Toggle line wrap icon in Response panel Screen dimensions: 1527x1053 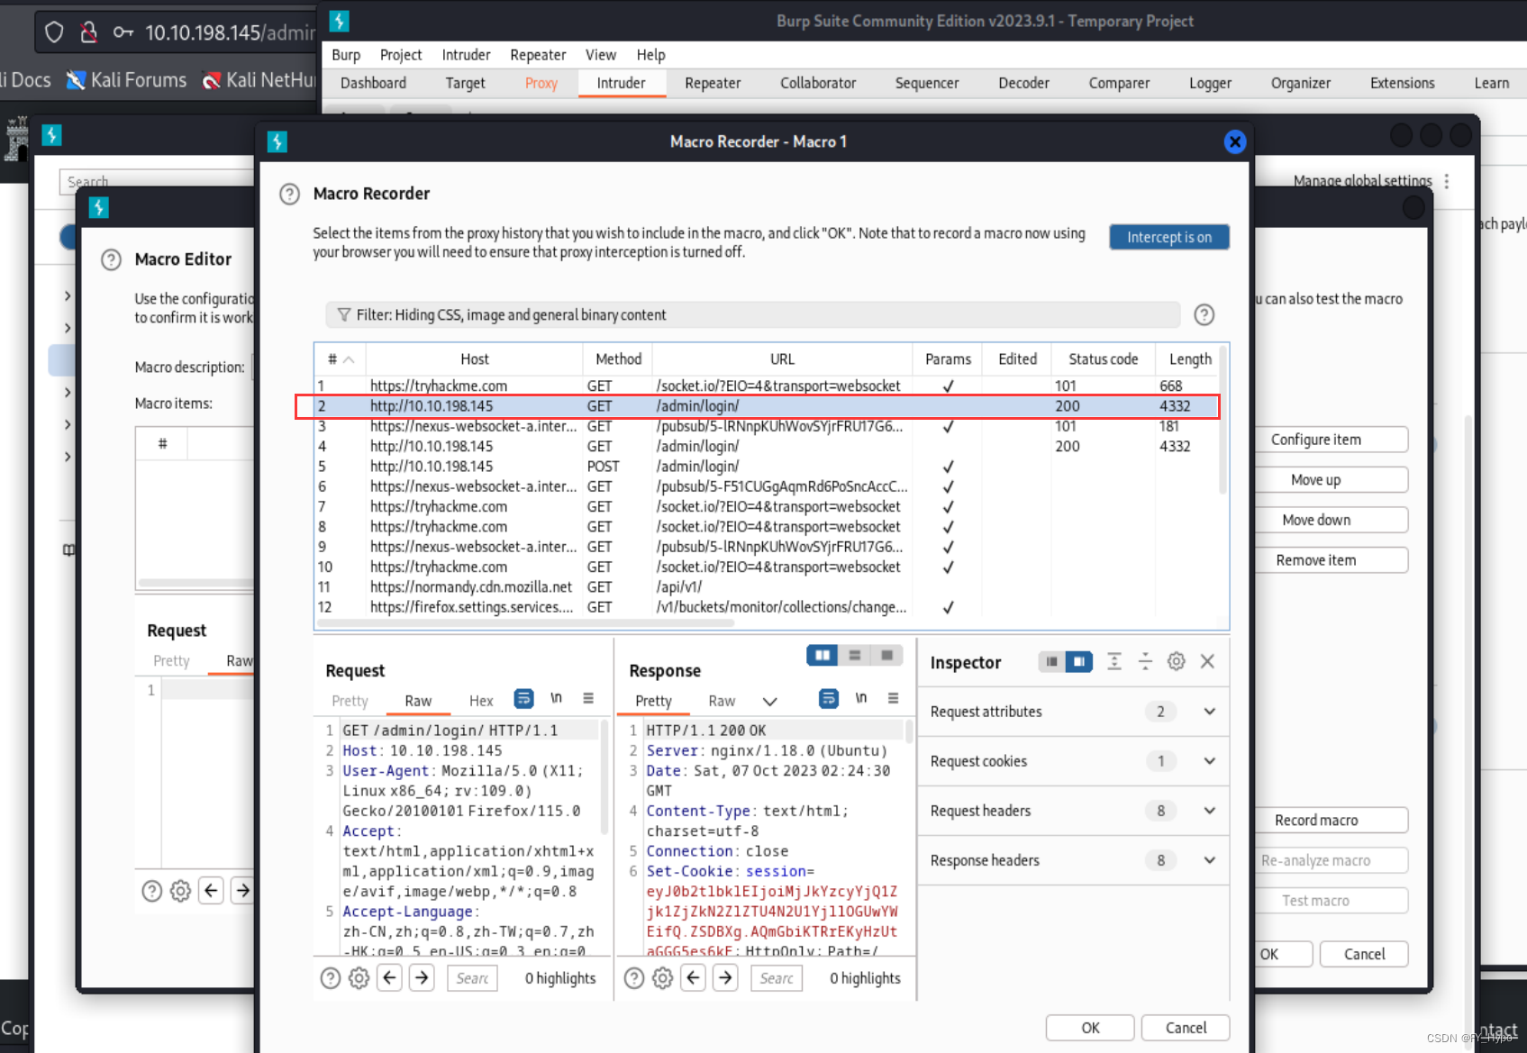(829, 698)
